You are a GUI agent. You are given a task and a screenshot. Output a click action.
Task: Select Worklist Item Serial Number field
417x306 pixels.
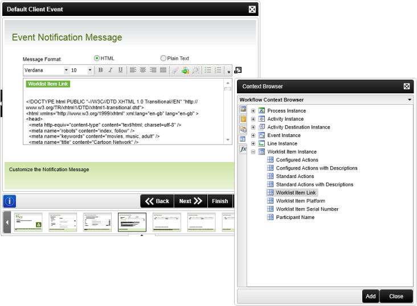pyautogui.click(x=307, y=209)
